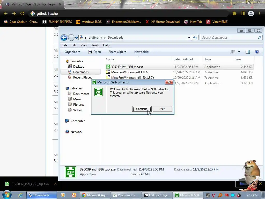Go back in Chrome browser
This screenshot has height=199, width=265.
(x=6, y=13)
